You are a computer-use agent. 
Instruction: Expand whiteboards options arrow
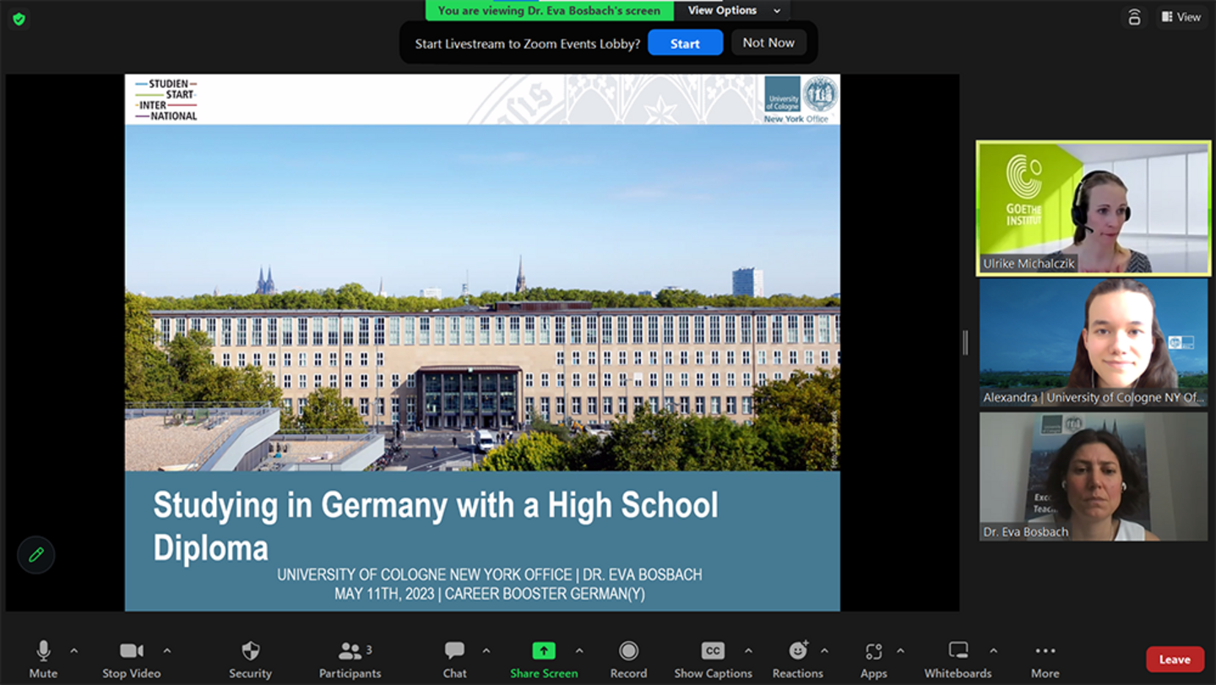click(993, 651)
